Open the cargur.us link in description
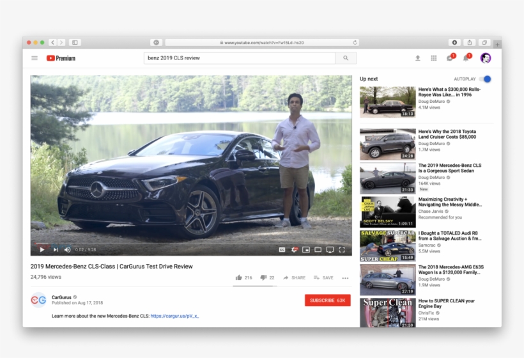 (x=174, y=316)
